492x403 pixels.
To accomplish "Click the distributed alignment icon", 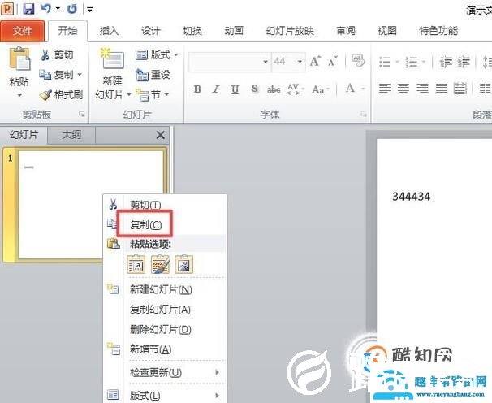I will pos(460,89).
